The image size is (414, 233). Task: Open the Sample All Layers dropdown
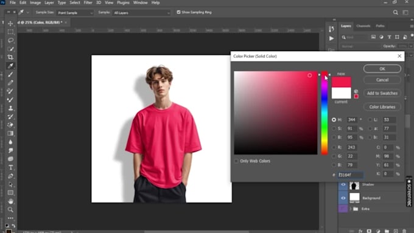(141, 13)
